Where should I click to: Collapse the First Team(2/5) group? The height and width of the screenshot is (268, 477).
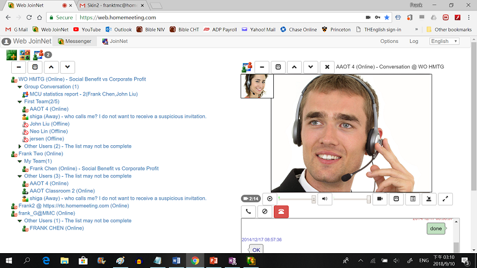[x=20, y=102]
